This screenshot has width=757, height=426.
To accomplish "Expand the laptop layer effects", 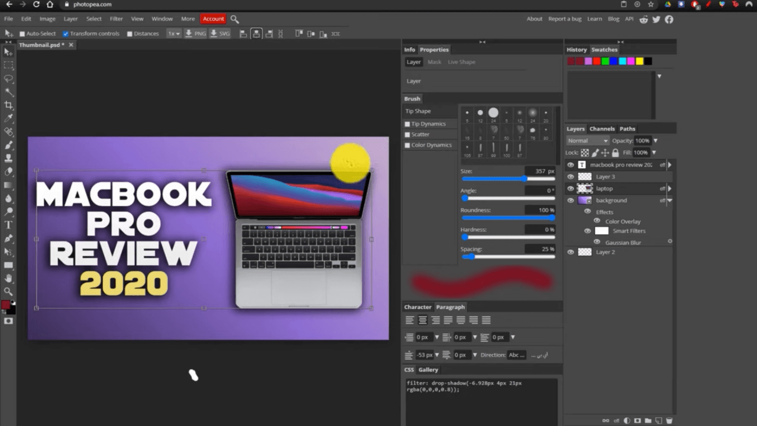I will 669,189.
